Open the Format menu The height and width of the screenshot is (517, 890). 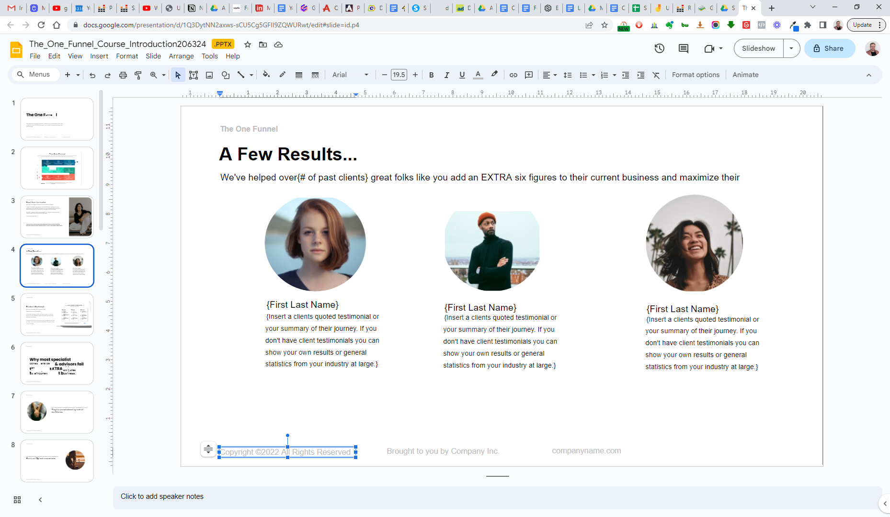pos(127,56)
